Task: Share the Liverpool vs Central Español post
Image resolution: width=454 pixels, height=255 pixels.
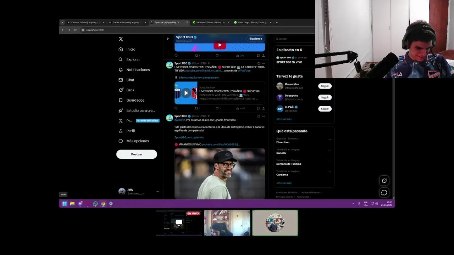Action: click(x=263, y=108)
